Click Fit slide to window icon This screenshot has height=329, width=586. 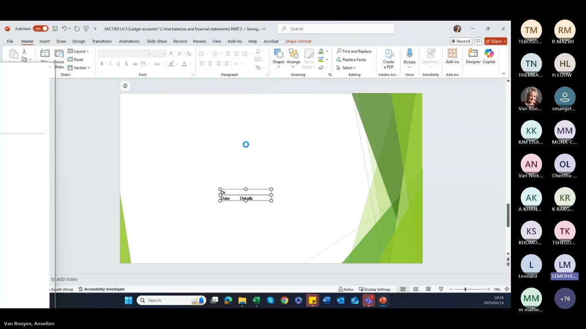coord(507,289)
